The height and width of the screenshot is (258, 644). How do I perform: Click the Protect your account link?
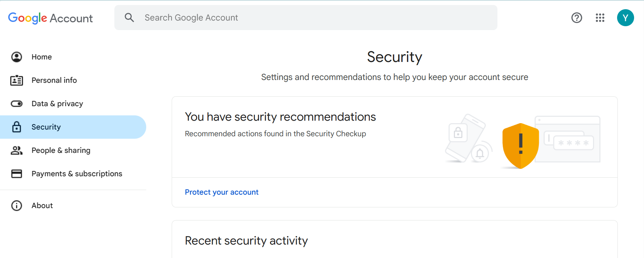point(222,192)
